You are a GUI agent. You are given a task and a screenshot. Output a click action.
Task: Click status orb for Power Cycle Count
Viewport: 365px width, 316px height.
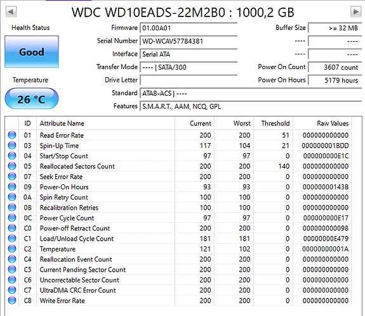click(x=12, y=218)
